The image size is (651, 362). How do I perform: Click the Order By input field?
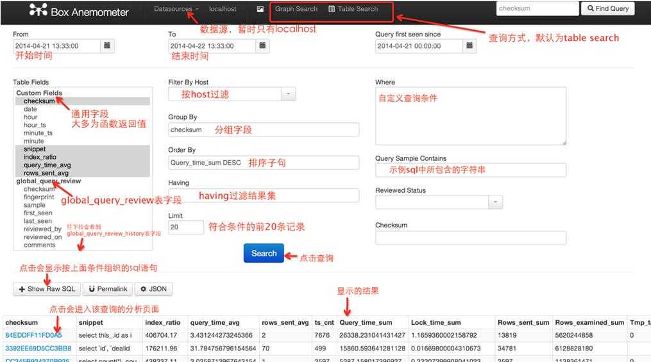tap(264, 163)
